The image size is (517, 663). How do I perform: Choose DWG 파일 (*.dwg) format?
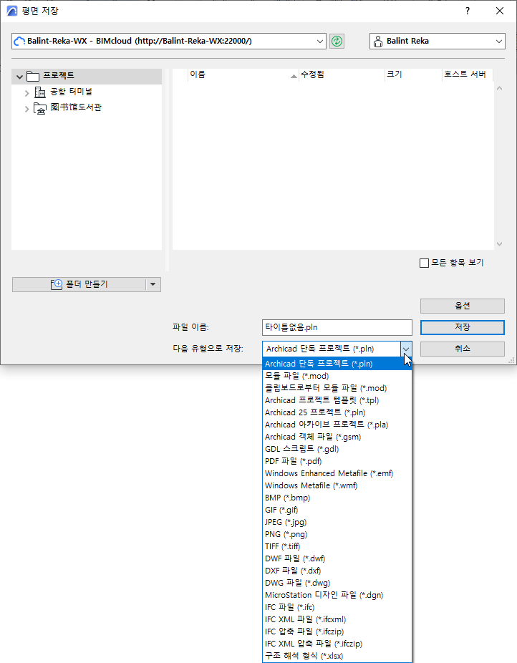point(337,583)
